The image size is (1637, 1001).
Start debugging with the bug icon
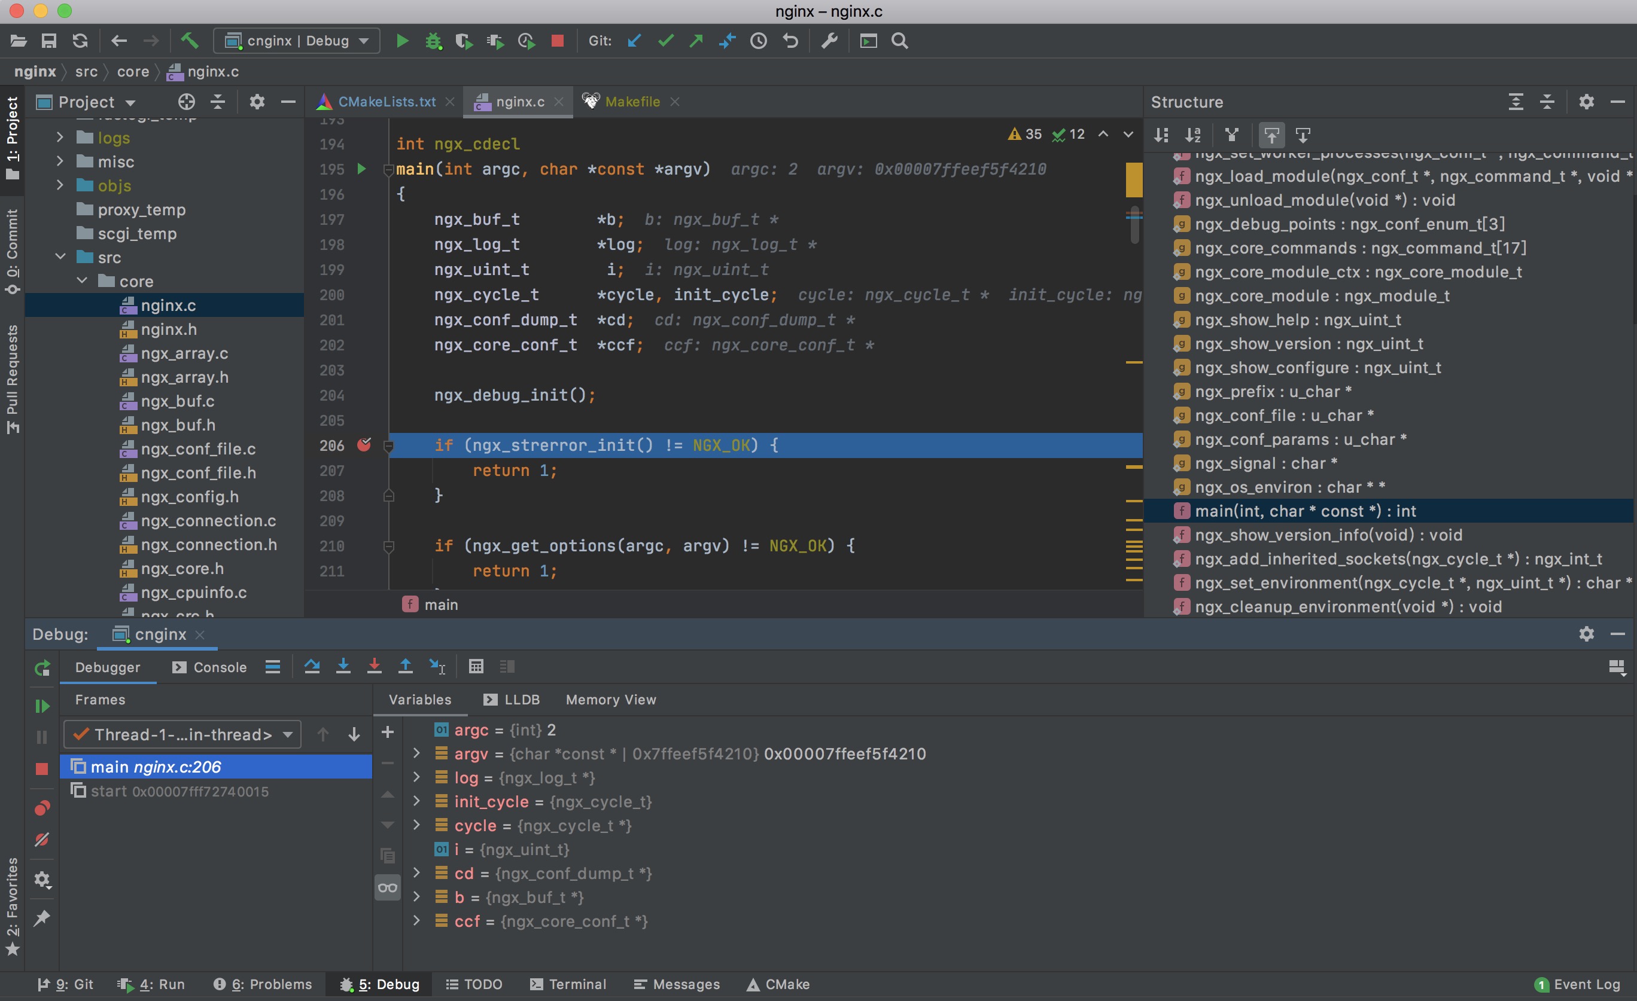point(433,41)
